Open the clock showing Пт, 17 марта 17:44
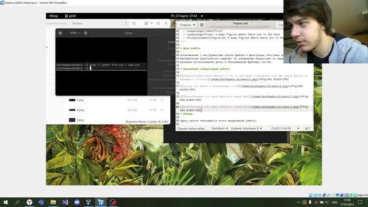Screen dimensions: 368x207 tap(184, 16)
